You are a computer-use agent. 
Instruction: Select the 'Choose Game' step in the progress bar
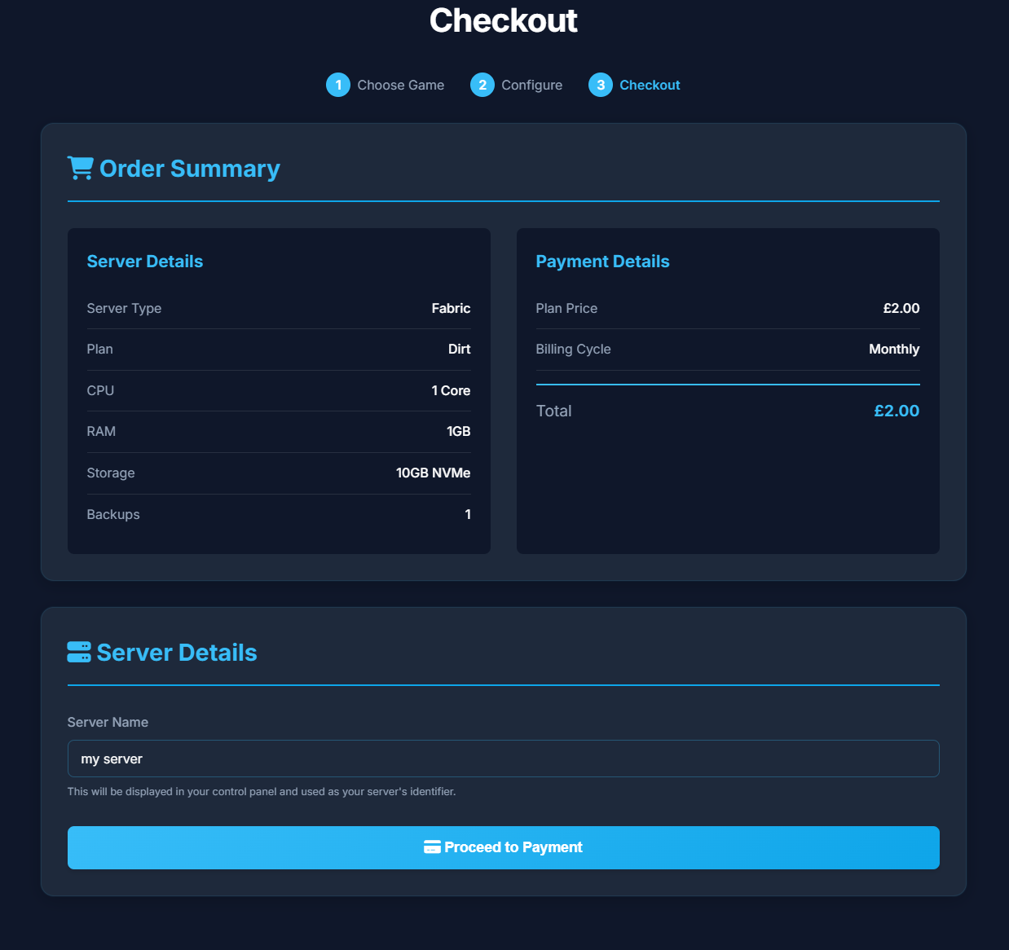400,85
